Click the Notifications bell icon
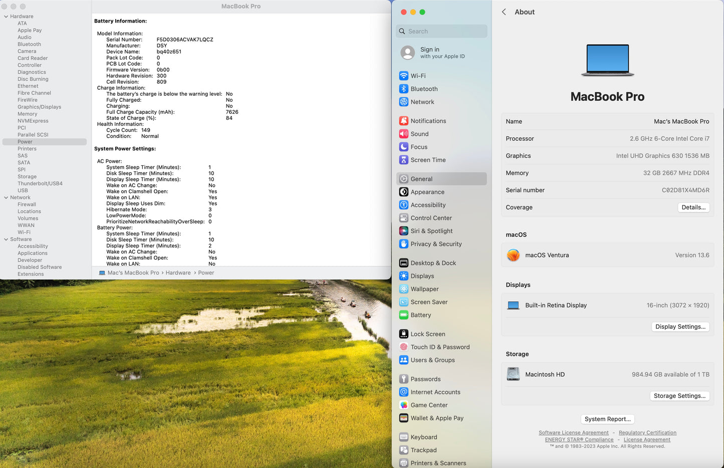724x468 pixels. coord(404,121)
